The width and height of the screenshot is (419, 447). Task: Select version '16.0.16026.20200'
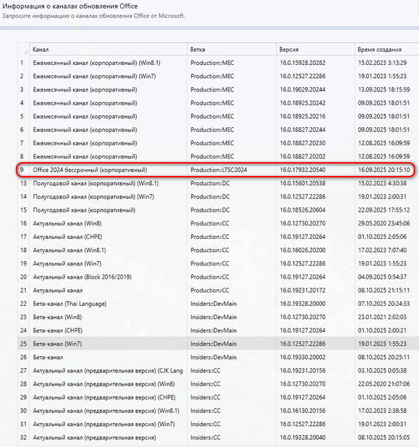315,250
